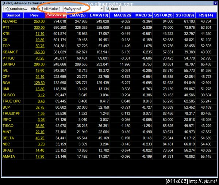Click AMATA SSTOK value 91.781
The image size is (219, 185).
point(168,157)
